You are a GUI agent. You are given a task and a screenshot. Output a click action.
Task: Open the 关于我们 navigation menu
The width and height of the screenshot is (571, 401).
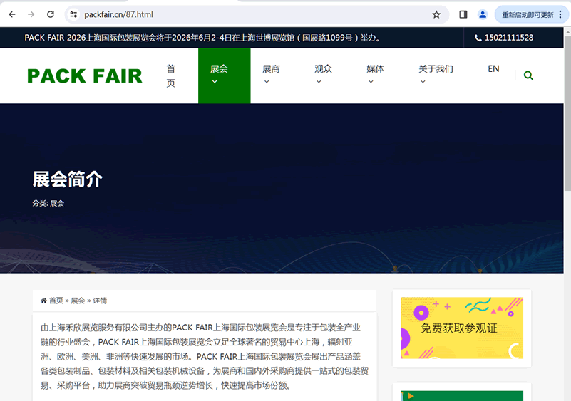pos(435,70)
